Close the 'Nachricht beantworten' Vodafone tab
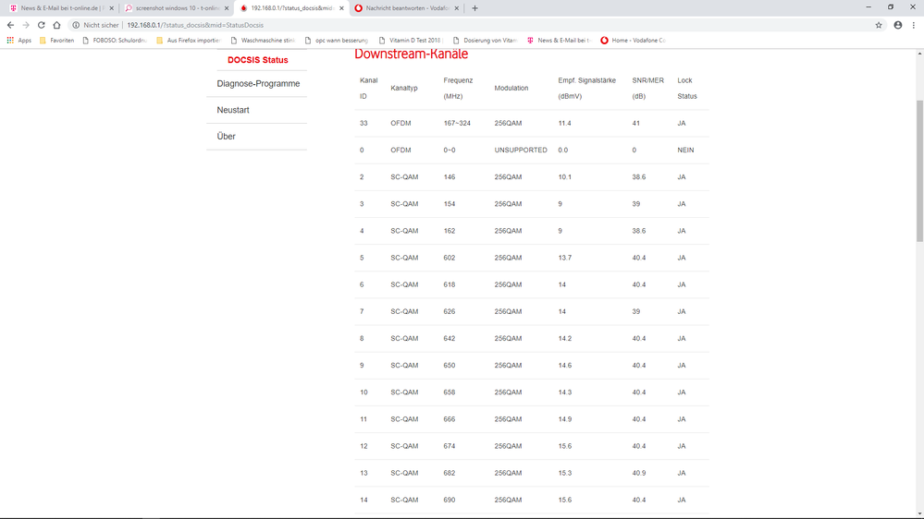Image resolution: width=924 pixels, height=519 pixels. click(456, 8)
